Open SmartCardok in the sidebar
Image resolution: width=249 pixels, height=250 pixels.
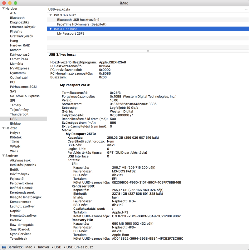tap(20, 229)
